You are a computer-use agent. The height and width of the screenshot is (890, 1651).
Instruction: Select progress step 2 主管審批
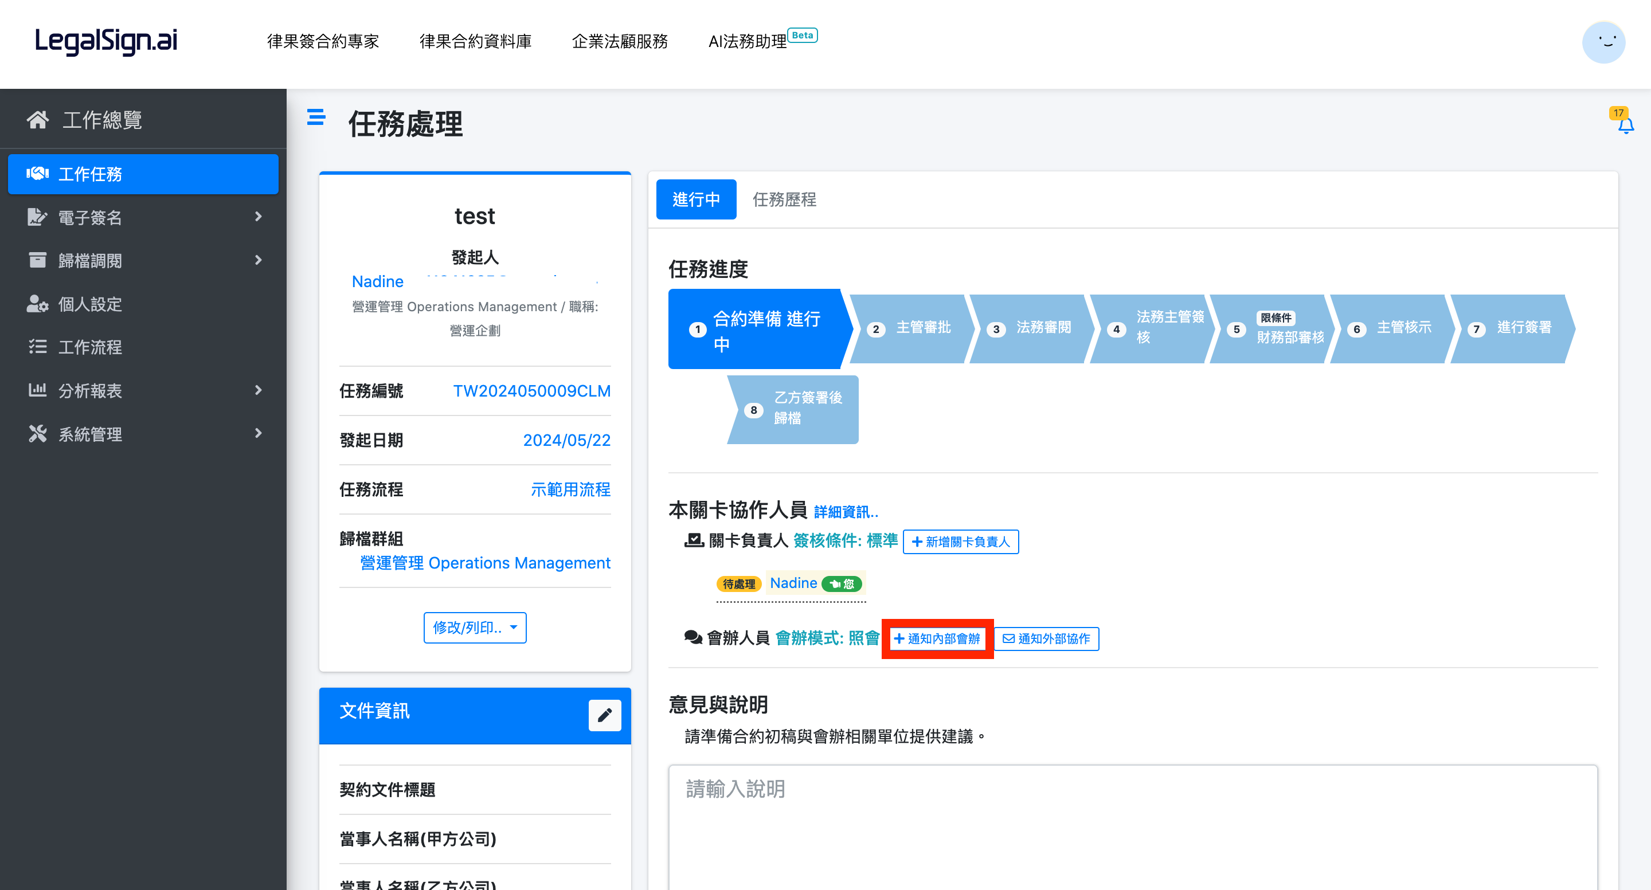pos(911,329)
